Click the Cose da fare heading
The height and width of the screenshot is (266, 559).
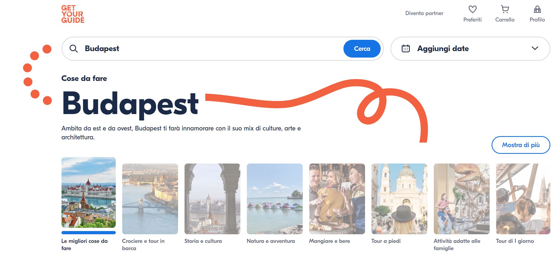[84, 78]
